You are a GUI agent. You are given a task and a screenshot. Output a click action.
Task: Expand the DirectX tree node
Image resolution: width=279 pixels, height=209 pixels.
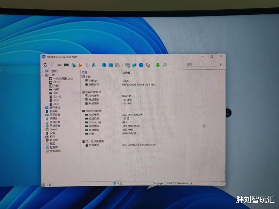(x=43, y=130)
